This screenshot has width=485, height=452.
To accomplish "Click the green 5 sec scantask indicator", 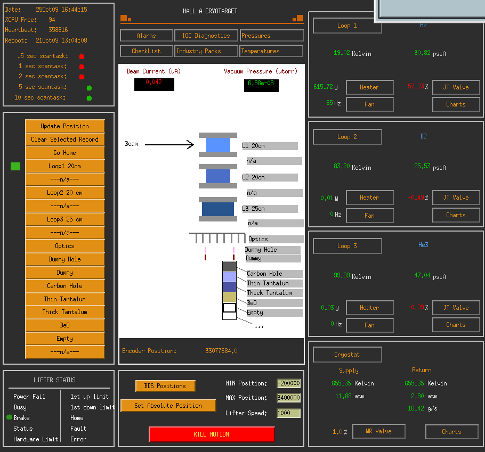I will [89, 88].
